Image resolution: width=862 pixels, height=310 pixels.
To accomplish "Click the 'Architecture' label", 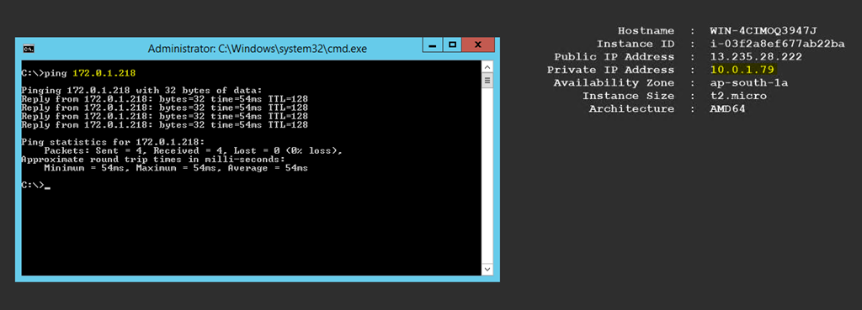I will 631,108.
